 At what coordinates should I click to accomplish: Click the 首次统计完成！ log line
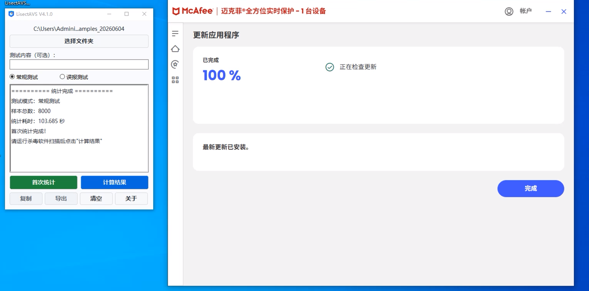29,131
